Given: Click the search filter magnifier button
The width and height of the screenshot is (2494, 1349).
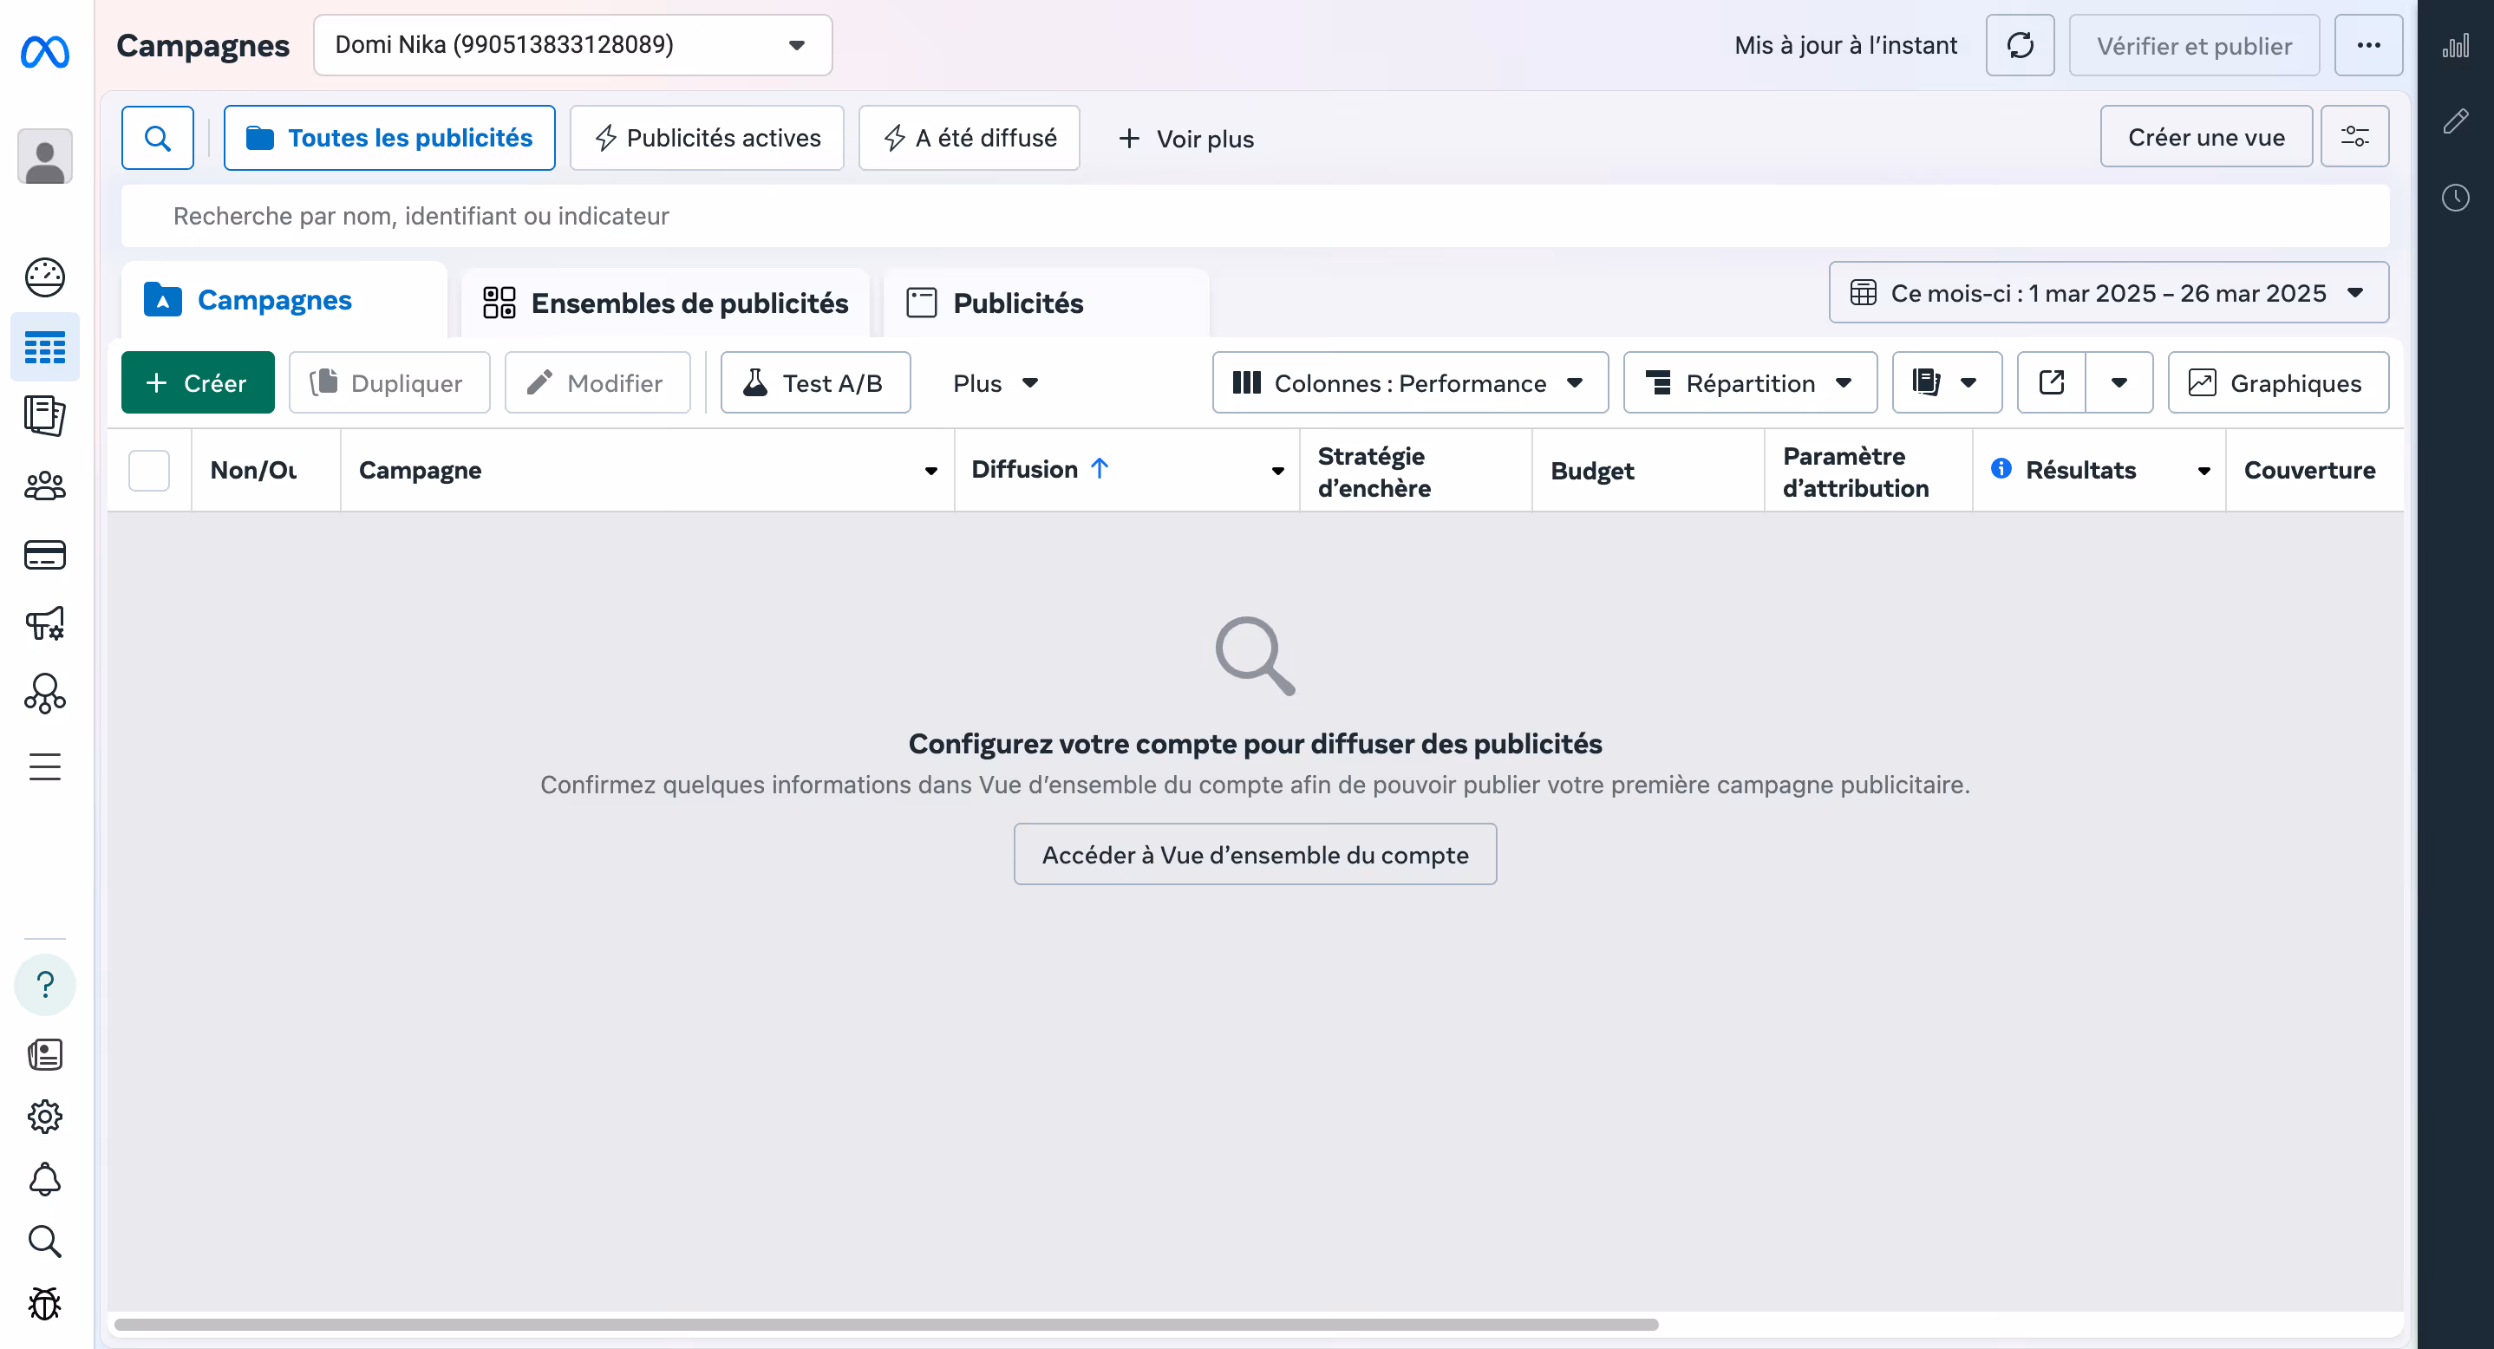Looking at the screenshot, I should coord(158,139).
